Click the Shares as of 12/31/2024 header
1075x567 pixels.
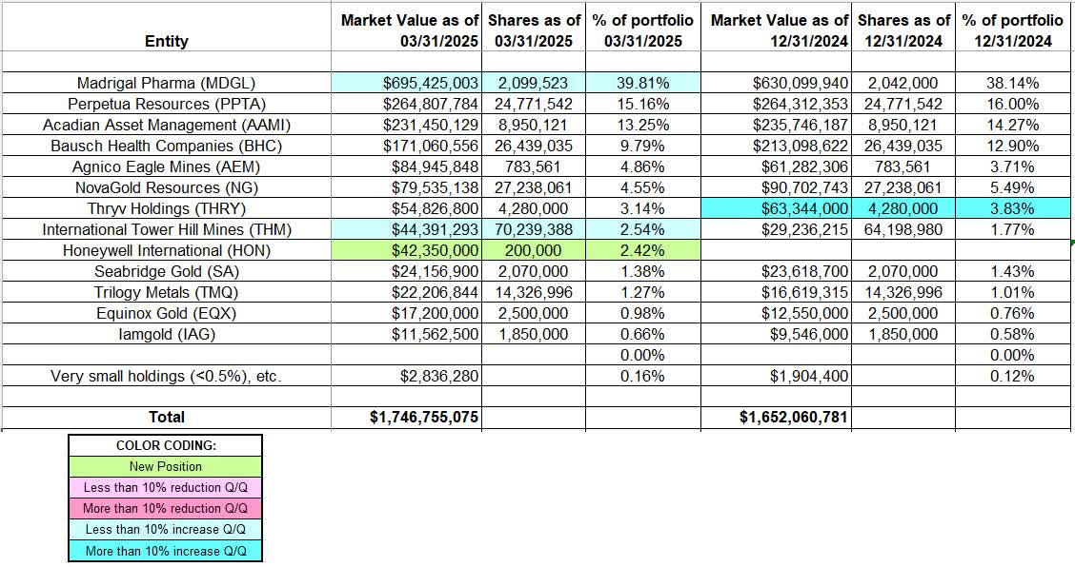(901, 28)
